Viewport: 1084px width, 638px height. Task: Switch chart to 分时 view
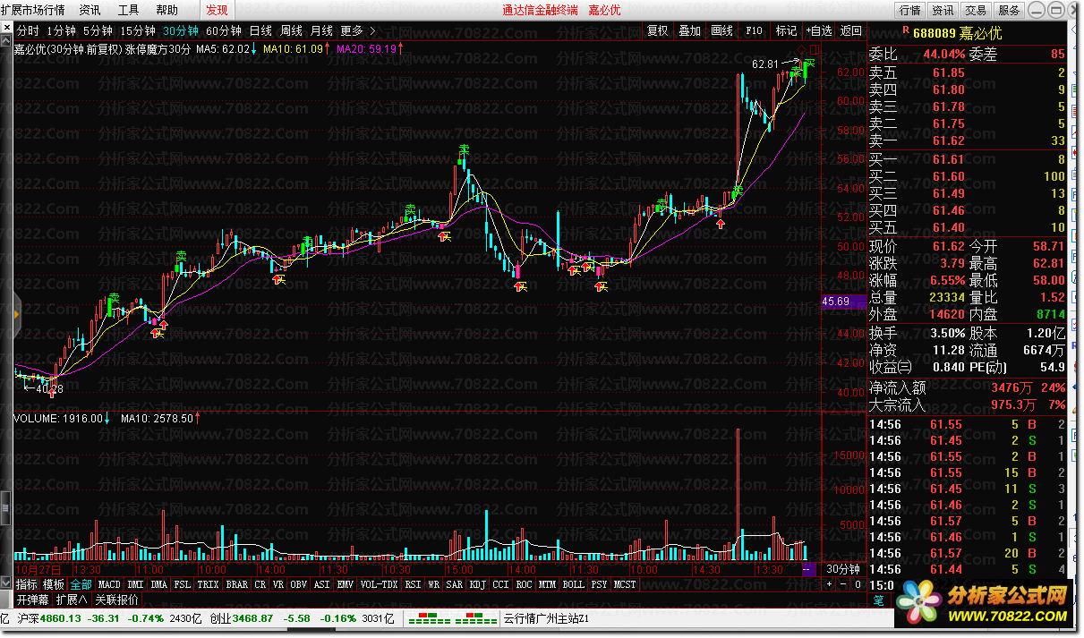pyautogui.click(x=29, y=30)
